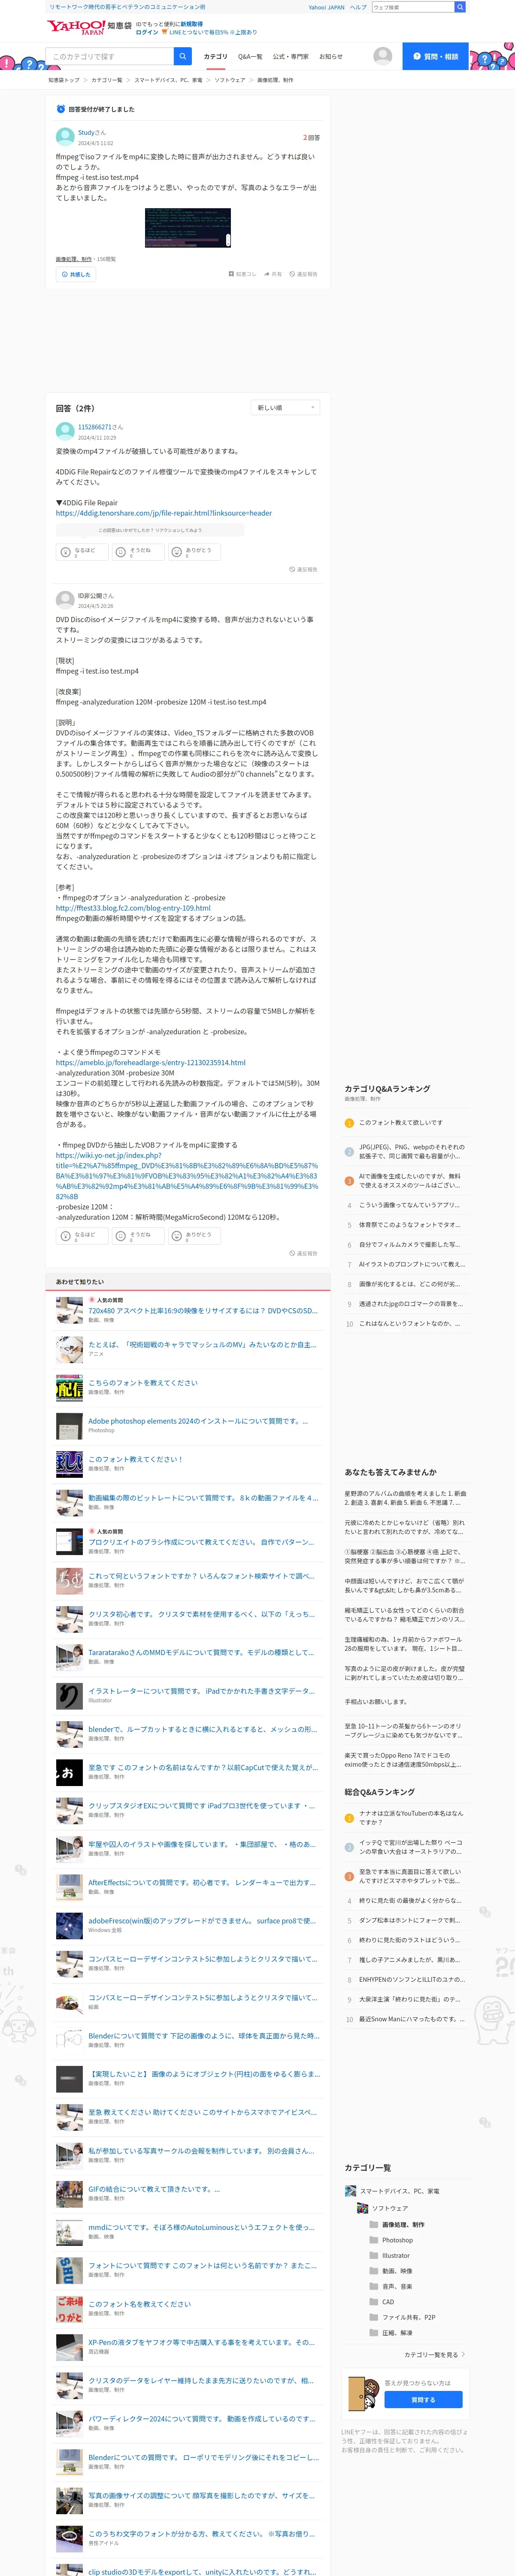Open ファイル共有、P2P category folder

(408, 2317)
